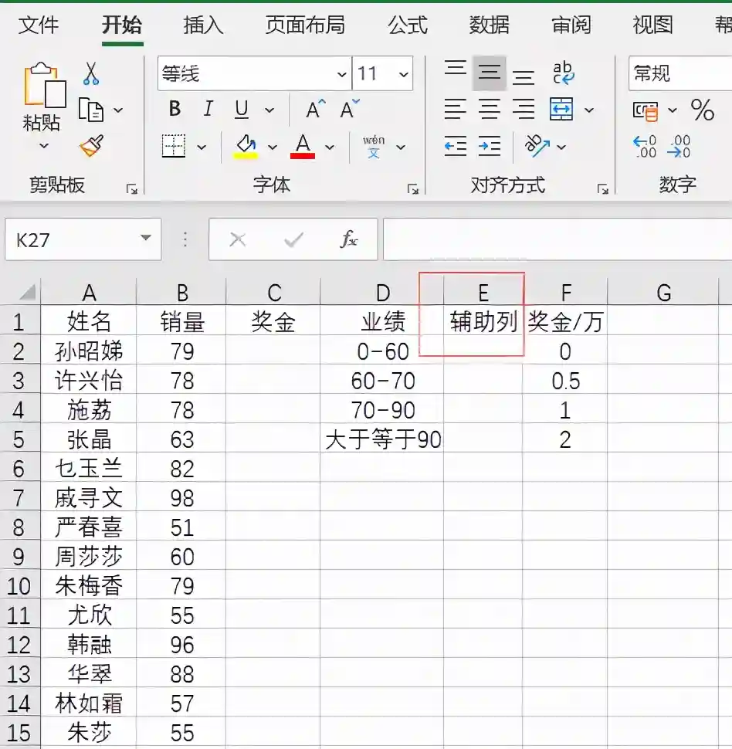The height and width of the screenshot is (749, 732).
Task: Click the Insert Function fx icon
Action: click(x=349, y=239)
